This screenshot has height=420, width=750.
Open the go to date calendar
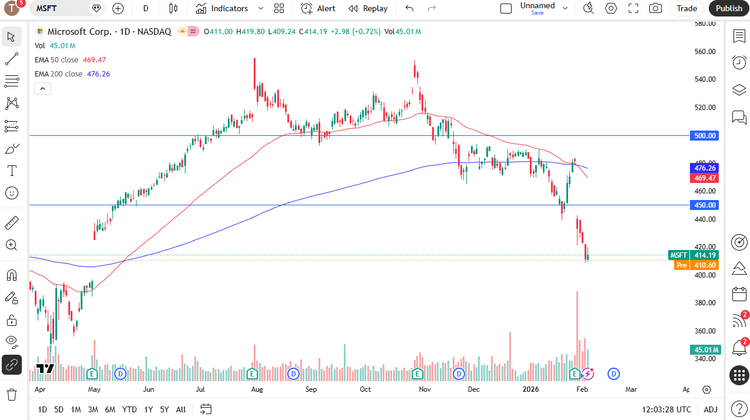click(205, 409)
